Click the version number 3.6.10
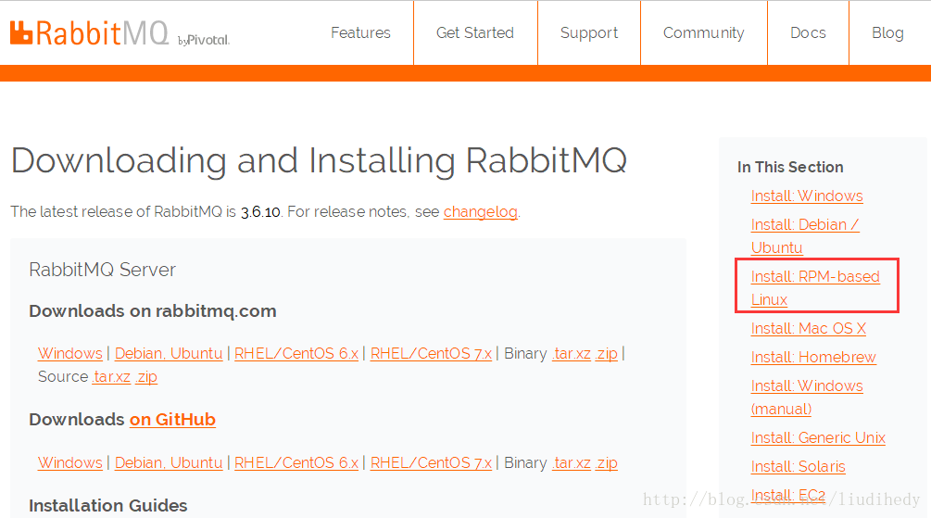 point(260,212)
